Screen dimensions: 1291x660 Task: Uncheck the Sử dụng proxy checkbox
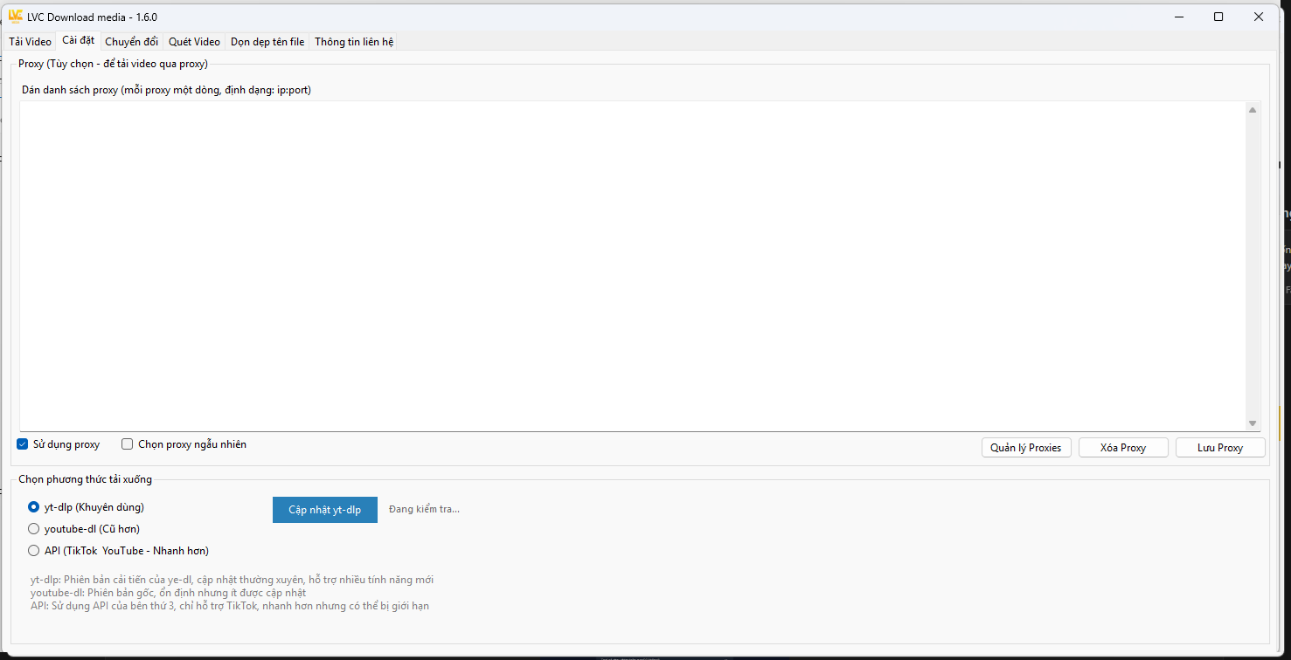click(x=23, y=444)
